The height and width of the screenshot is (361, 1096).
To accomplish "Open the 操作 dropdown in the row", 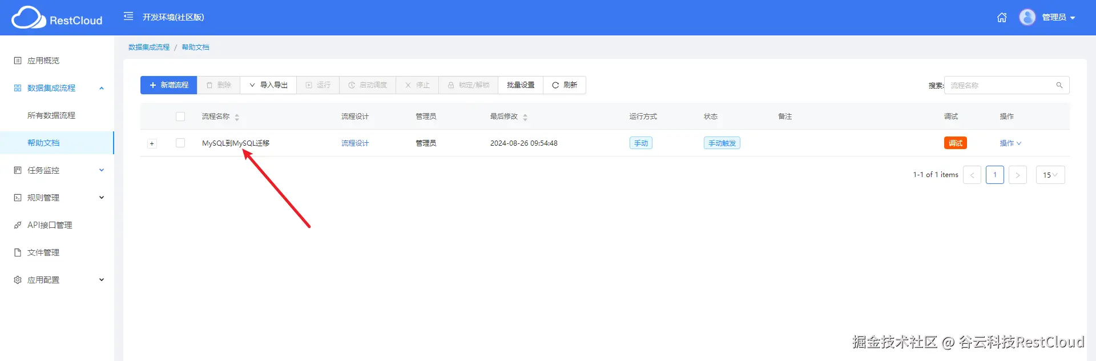I will point(1010,143).
